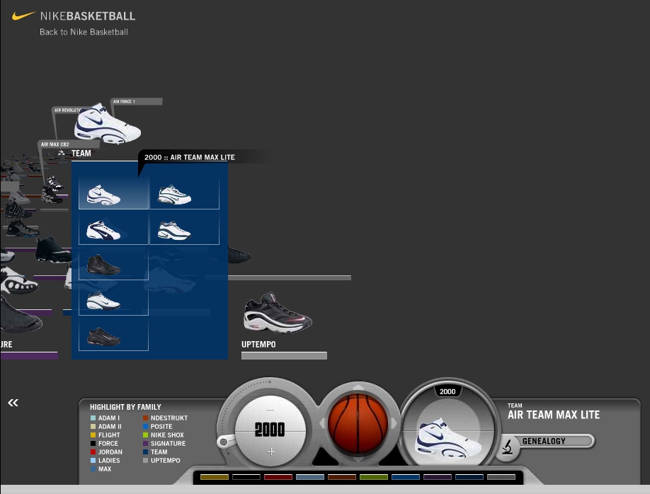The height and width of the screenshot is (494, 650).
Task: Select the black shoe in Team panel's bottom row
Action: (113, 334)
